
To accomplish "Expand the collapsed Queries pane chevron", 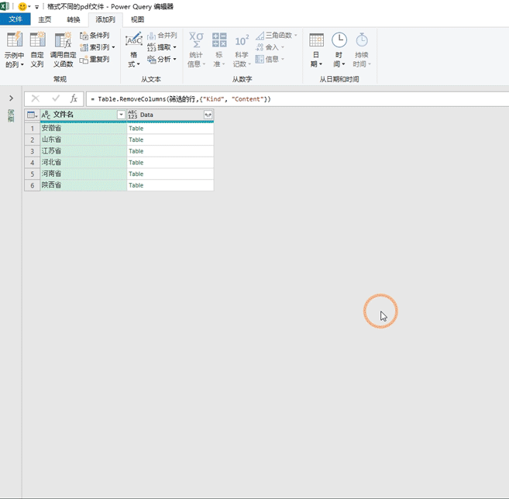I will (x=11, y=98).
